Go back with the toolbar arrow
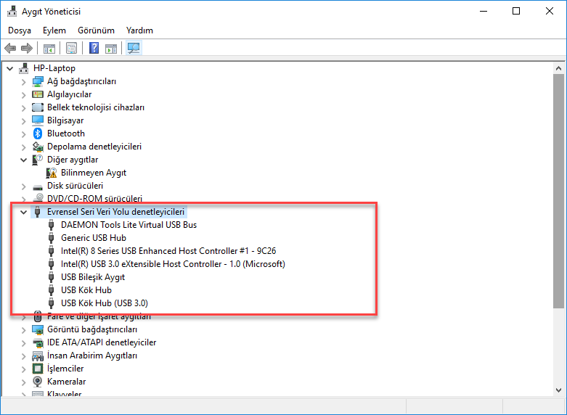 [10, 48]
